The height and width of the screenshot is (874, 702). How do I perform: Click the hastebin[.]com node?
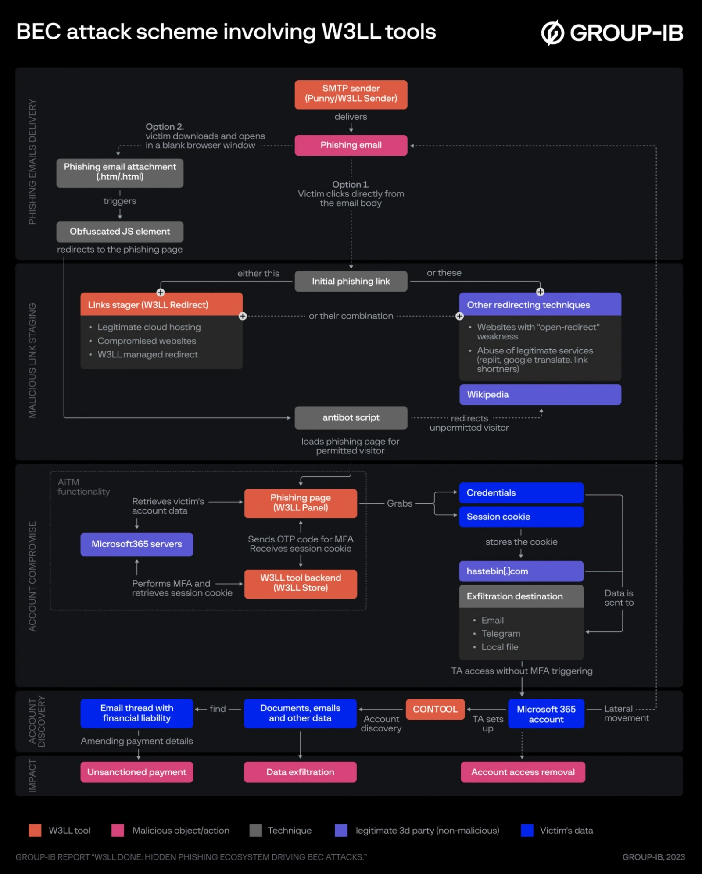[521, 571]
